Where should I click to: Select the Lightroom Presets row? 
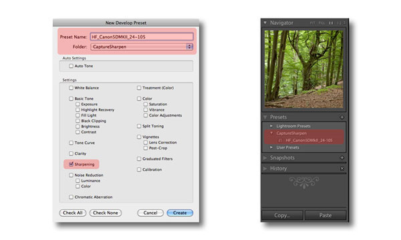pos(304,126)
